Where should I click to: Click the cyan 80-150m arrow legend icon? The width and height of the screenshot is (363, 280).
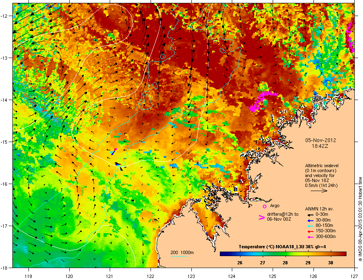tap(310, 226)
